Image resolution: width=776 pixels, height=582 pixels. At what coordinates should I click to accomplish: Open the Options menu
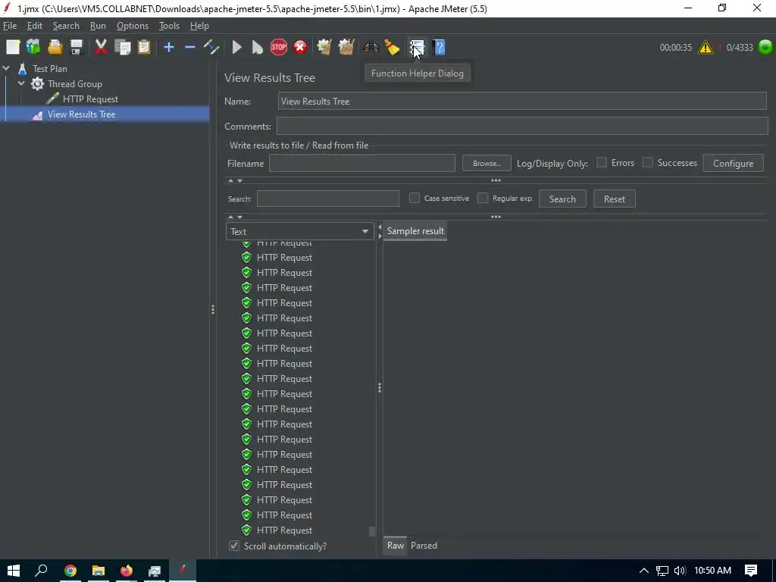[132, 26]
